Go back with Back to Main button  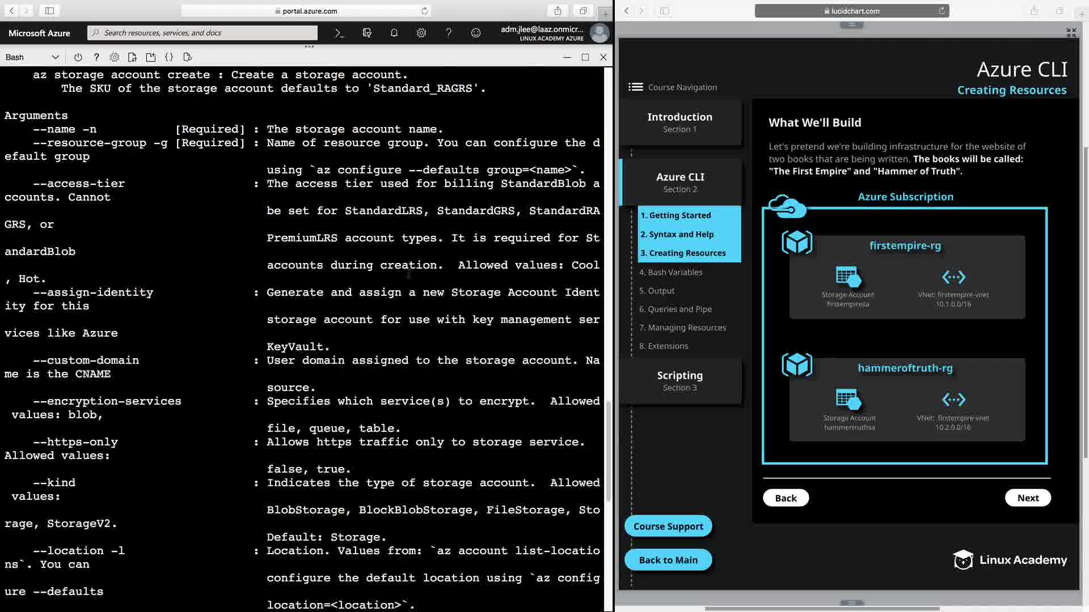tap(668, 560)
